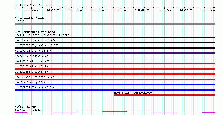Open variant nsv6379839 (Sedlazeck2020) label
222x115 pixels.
[x=34, y=87]
